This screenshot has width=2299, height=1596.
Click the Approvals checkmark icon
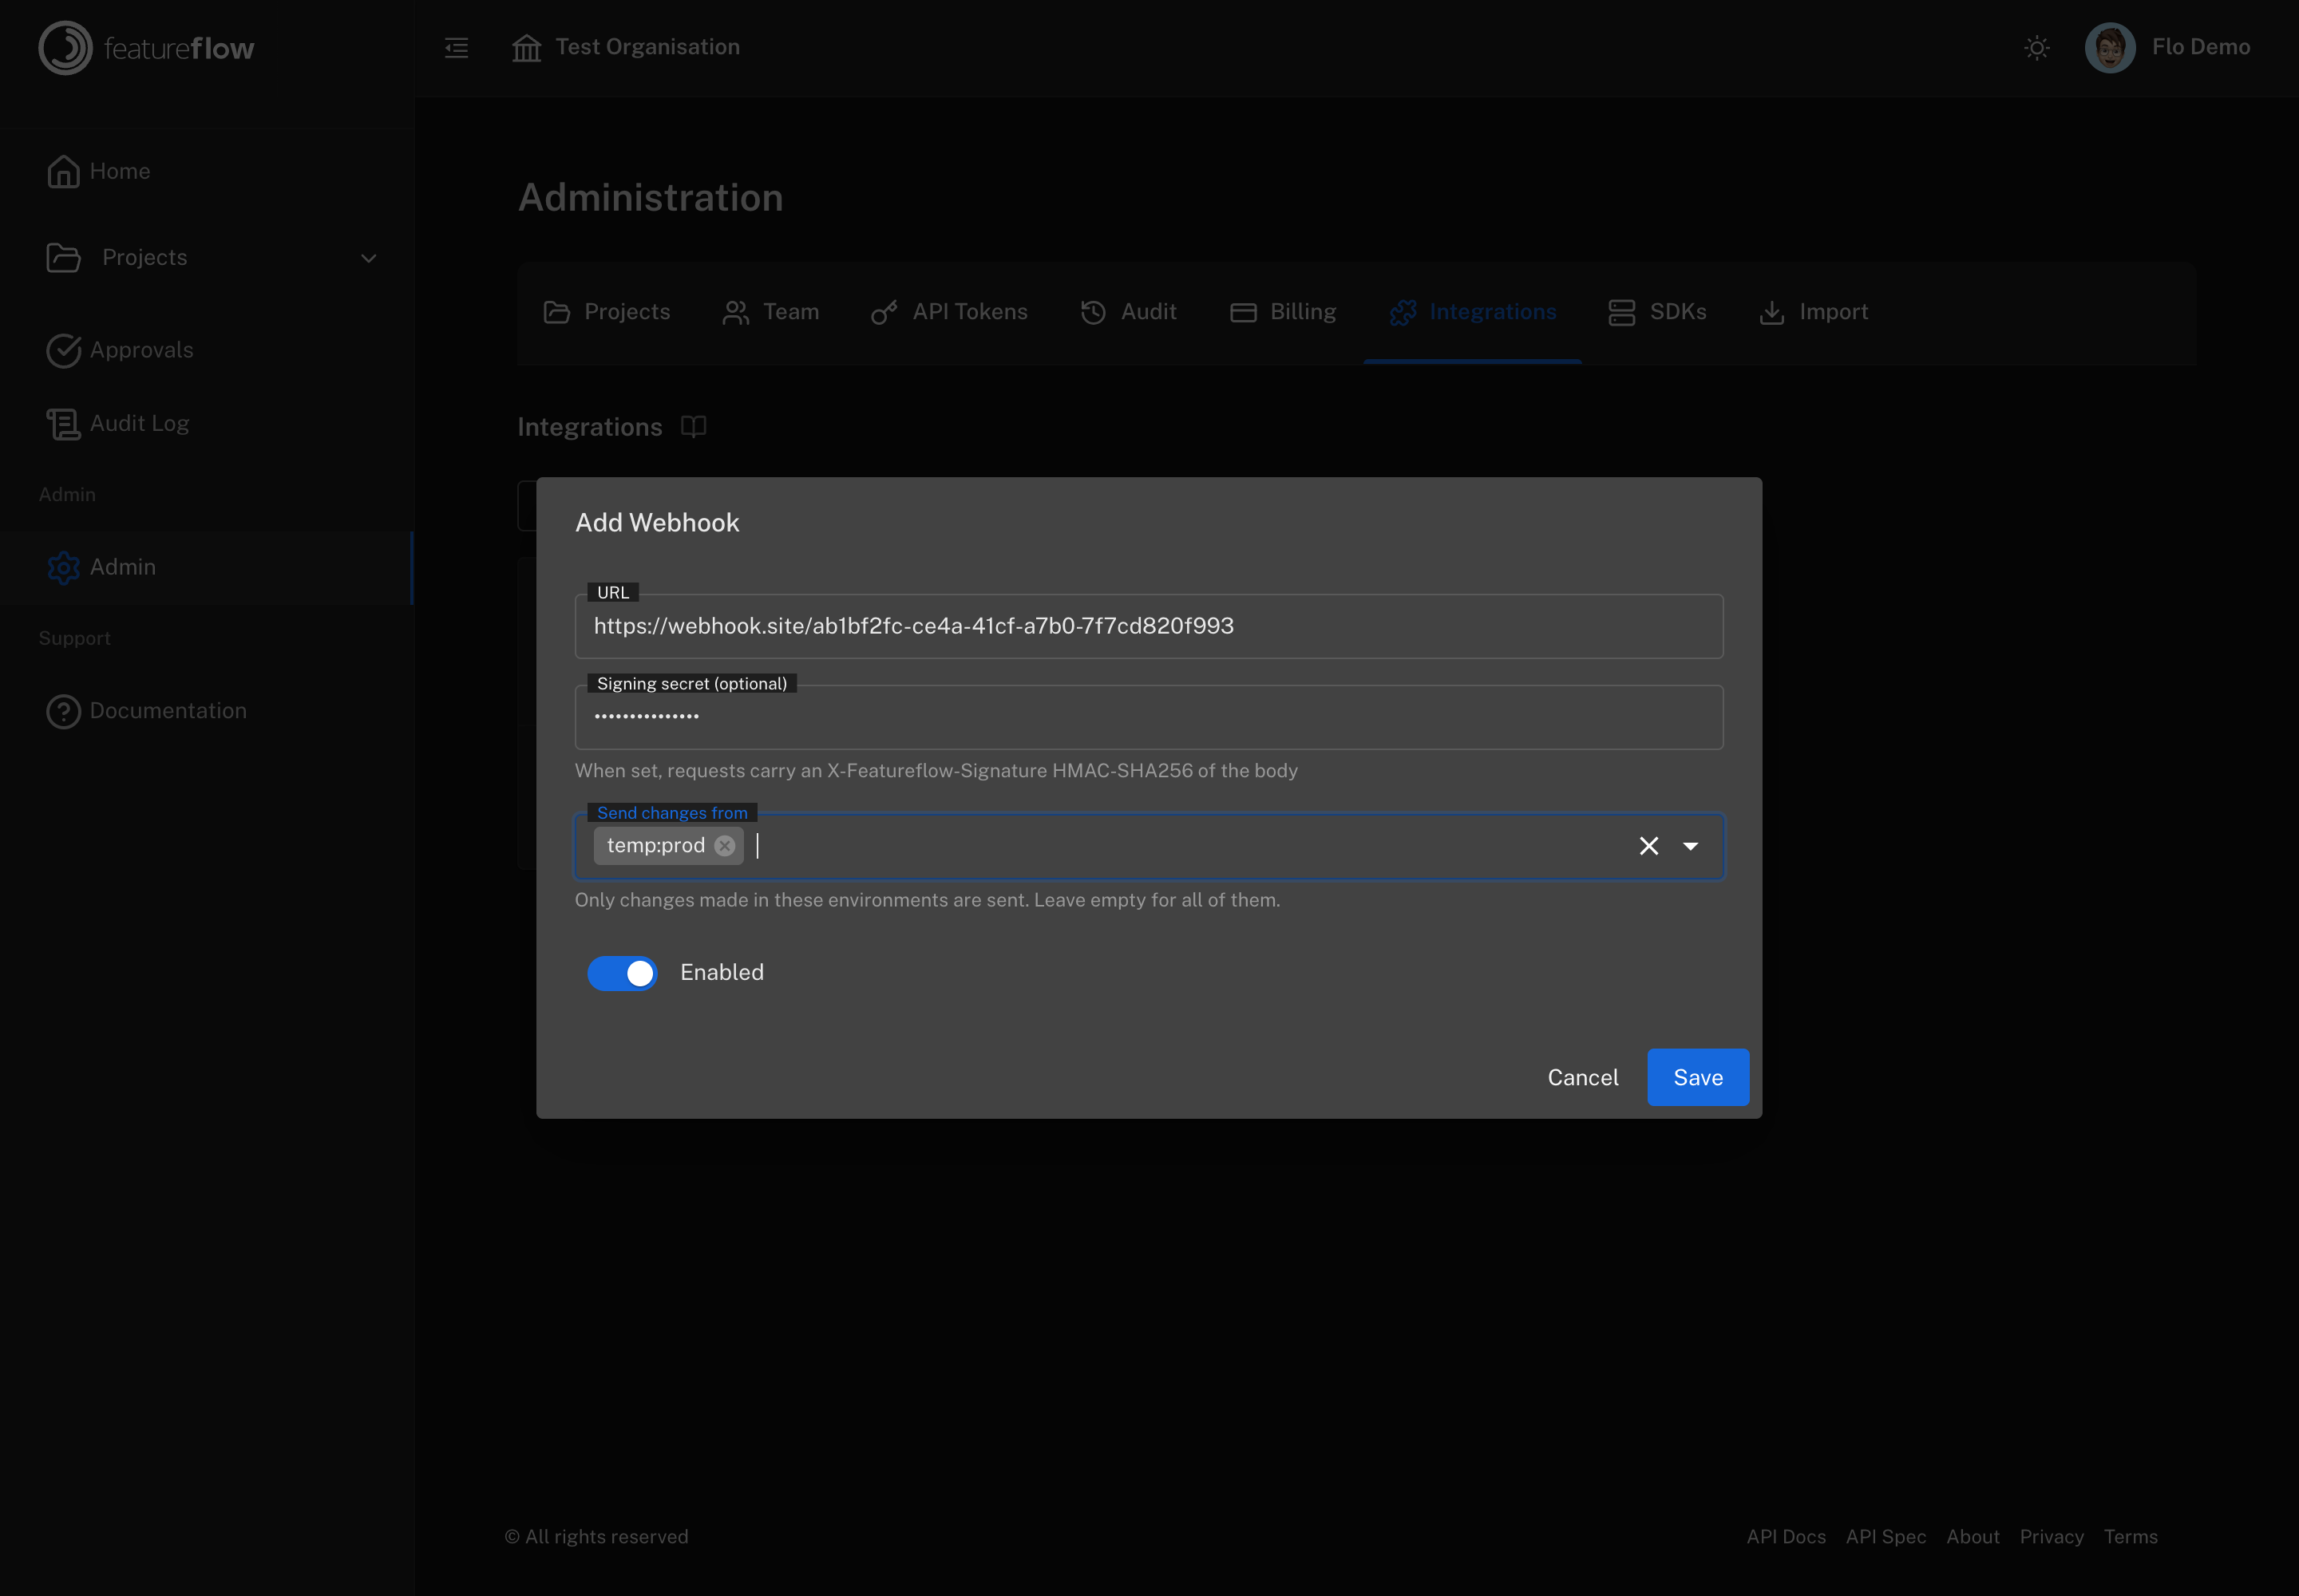point(63,350)
